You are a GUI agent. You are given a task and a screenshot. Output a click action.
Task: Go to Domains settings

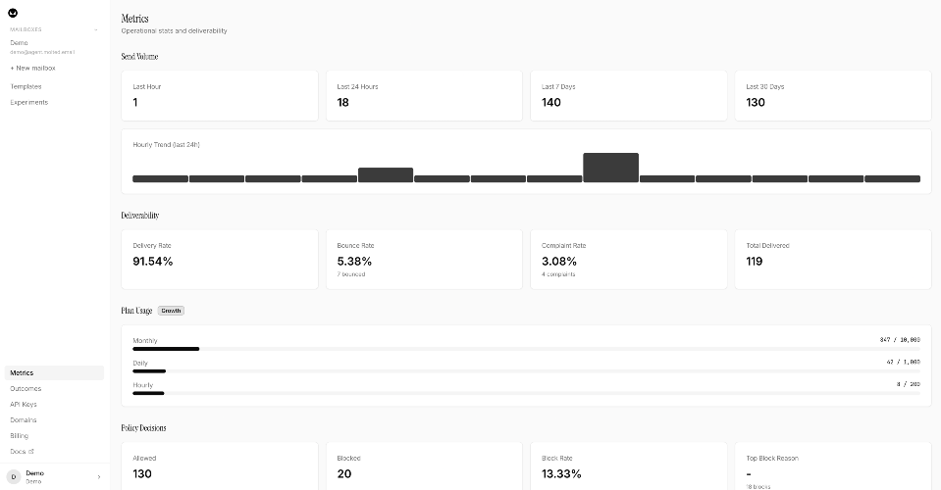click(x=24, y=420)
